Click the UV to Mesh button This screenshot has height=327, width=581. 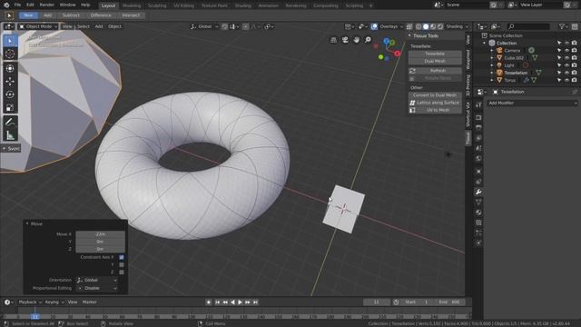pos(435,110)
